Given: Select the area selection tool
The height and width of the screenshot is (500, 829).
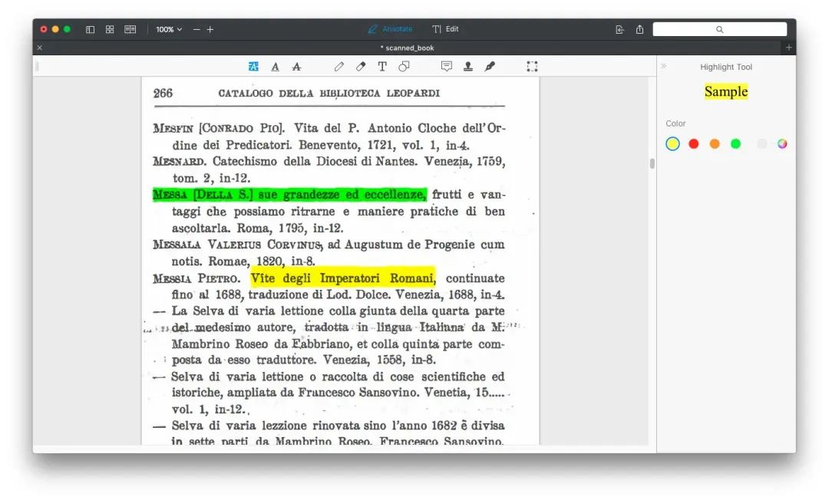Looking at the screenshot, I should (x=533, y=67).
